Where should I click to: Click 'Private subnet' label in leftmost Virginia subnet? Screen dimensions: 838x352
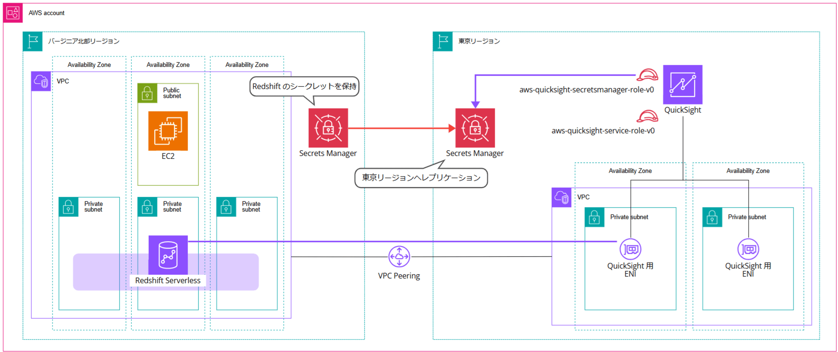[93, 207]
